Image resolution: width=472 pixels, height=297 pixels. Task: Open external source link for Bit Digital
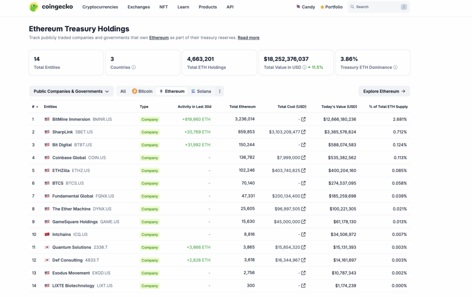point(303,145)
